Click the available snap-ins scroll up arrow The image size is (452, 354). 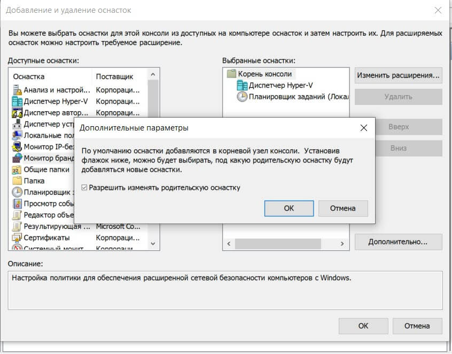pos(153,74)
